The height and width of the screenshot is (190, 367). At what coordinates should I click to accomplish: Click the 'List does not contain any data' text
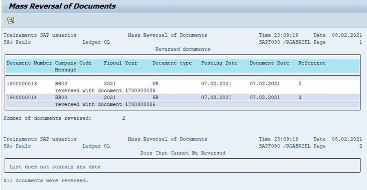[x=55, y=167]
